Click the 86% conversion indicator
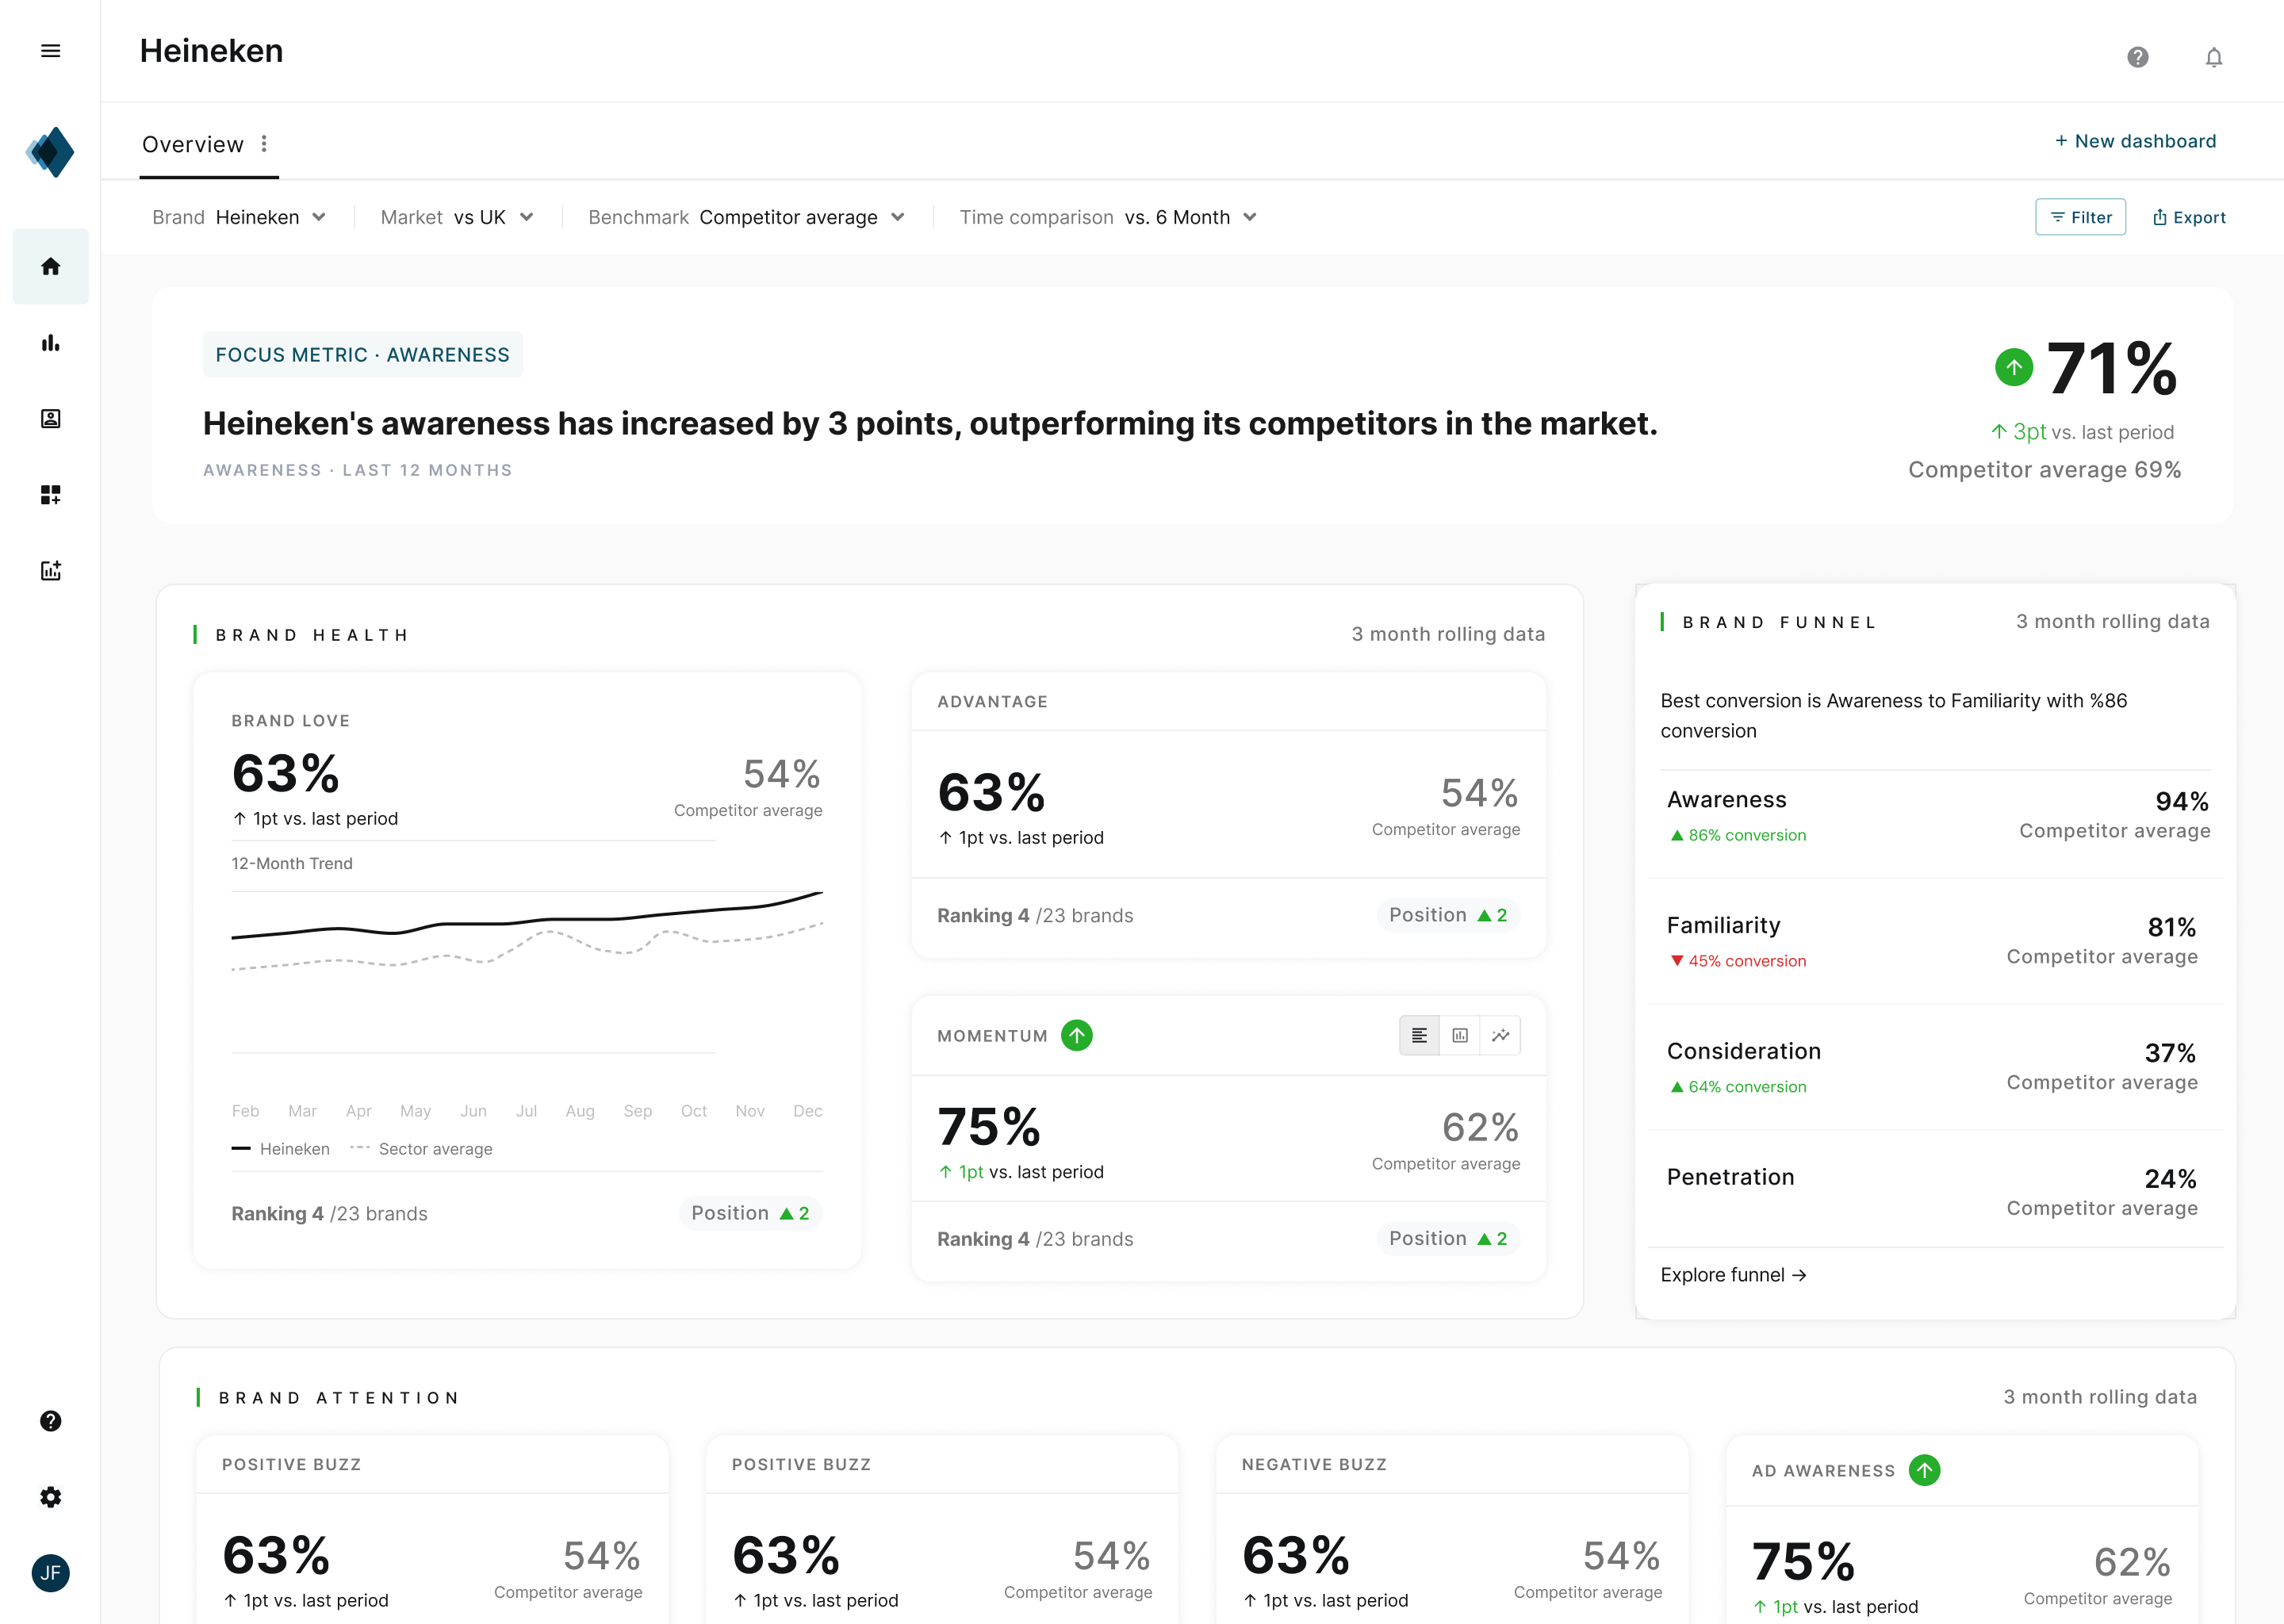Viewport: 2284px width, 1624px height. point(1738,835)
